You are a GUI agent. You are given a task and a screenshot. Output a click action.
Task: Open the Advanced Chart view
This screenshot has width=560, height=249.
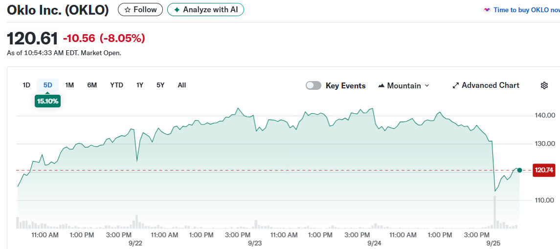(x=486, y=85)
